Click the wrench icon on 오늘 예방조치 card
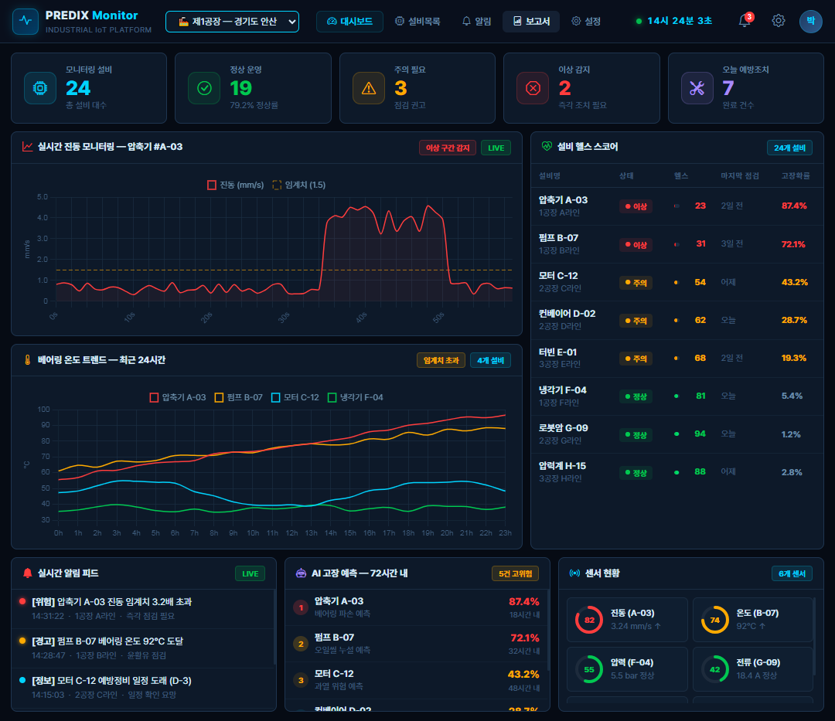 tap(697, 88)
